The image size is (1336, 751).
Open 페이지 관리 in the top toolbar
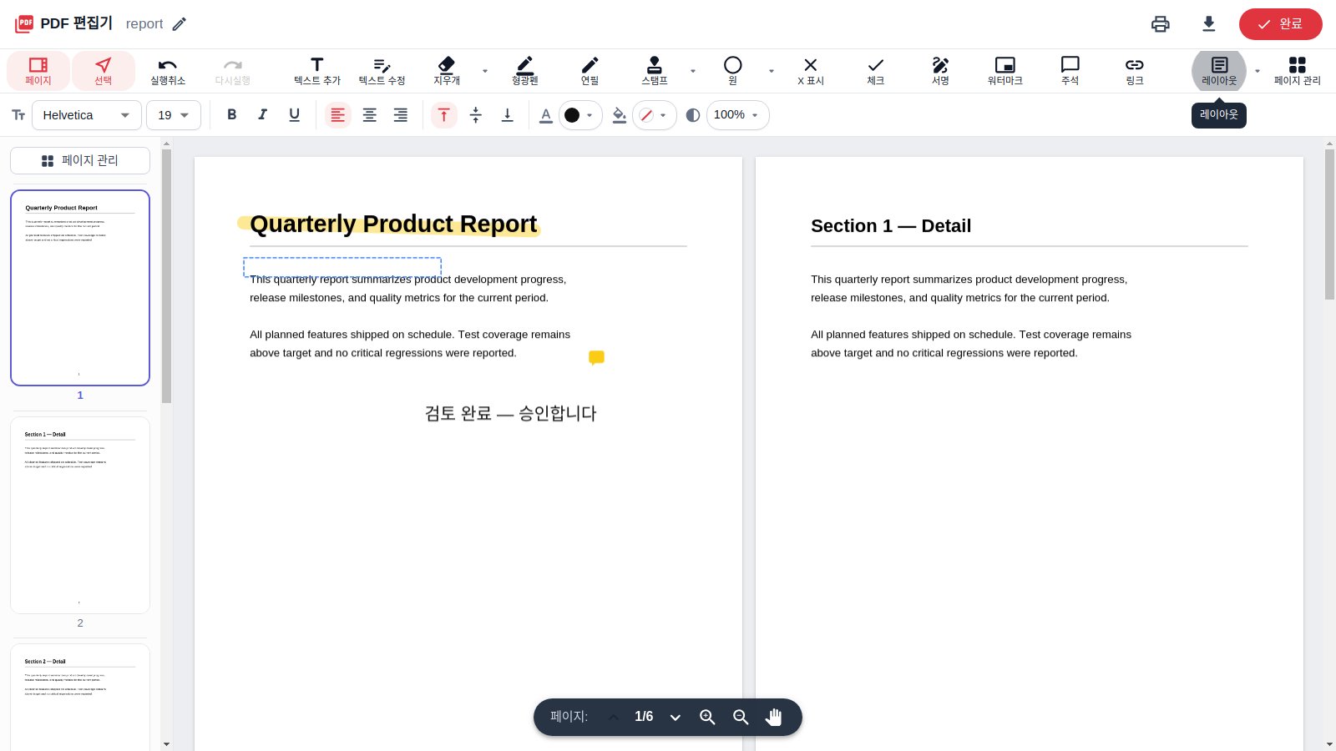1298,71
